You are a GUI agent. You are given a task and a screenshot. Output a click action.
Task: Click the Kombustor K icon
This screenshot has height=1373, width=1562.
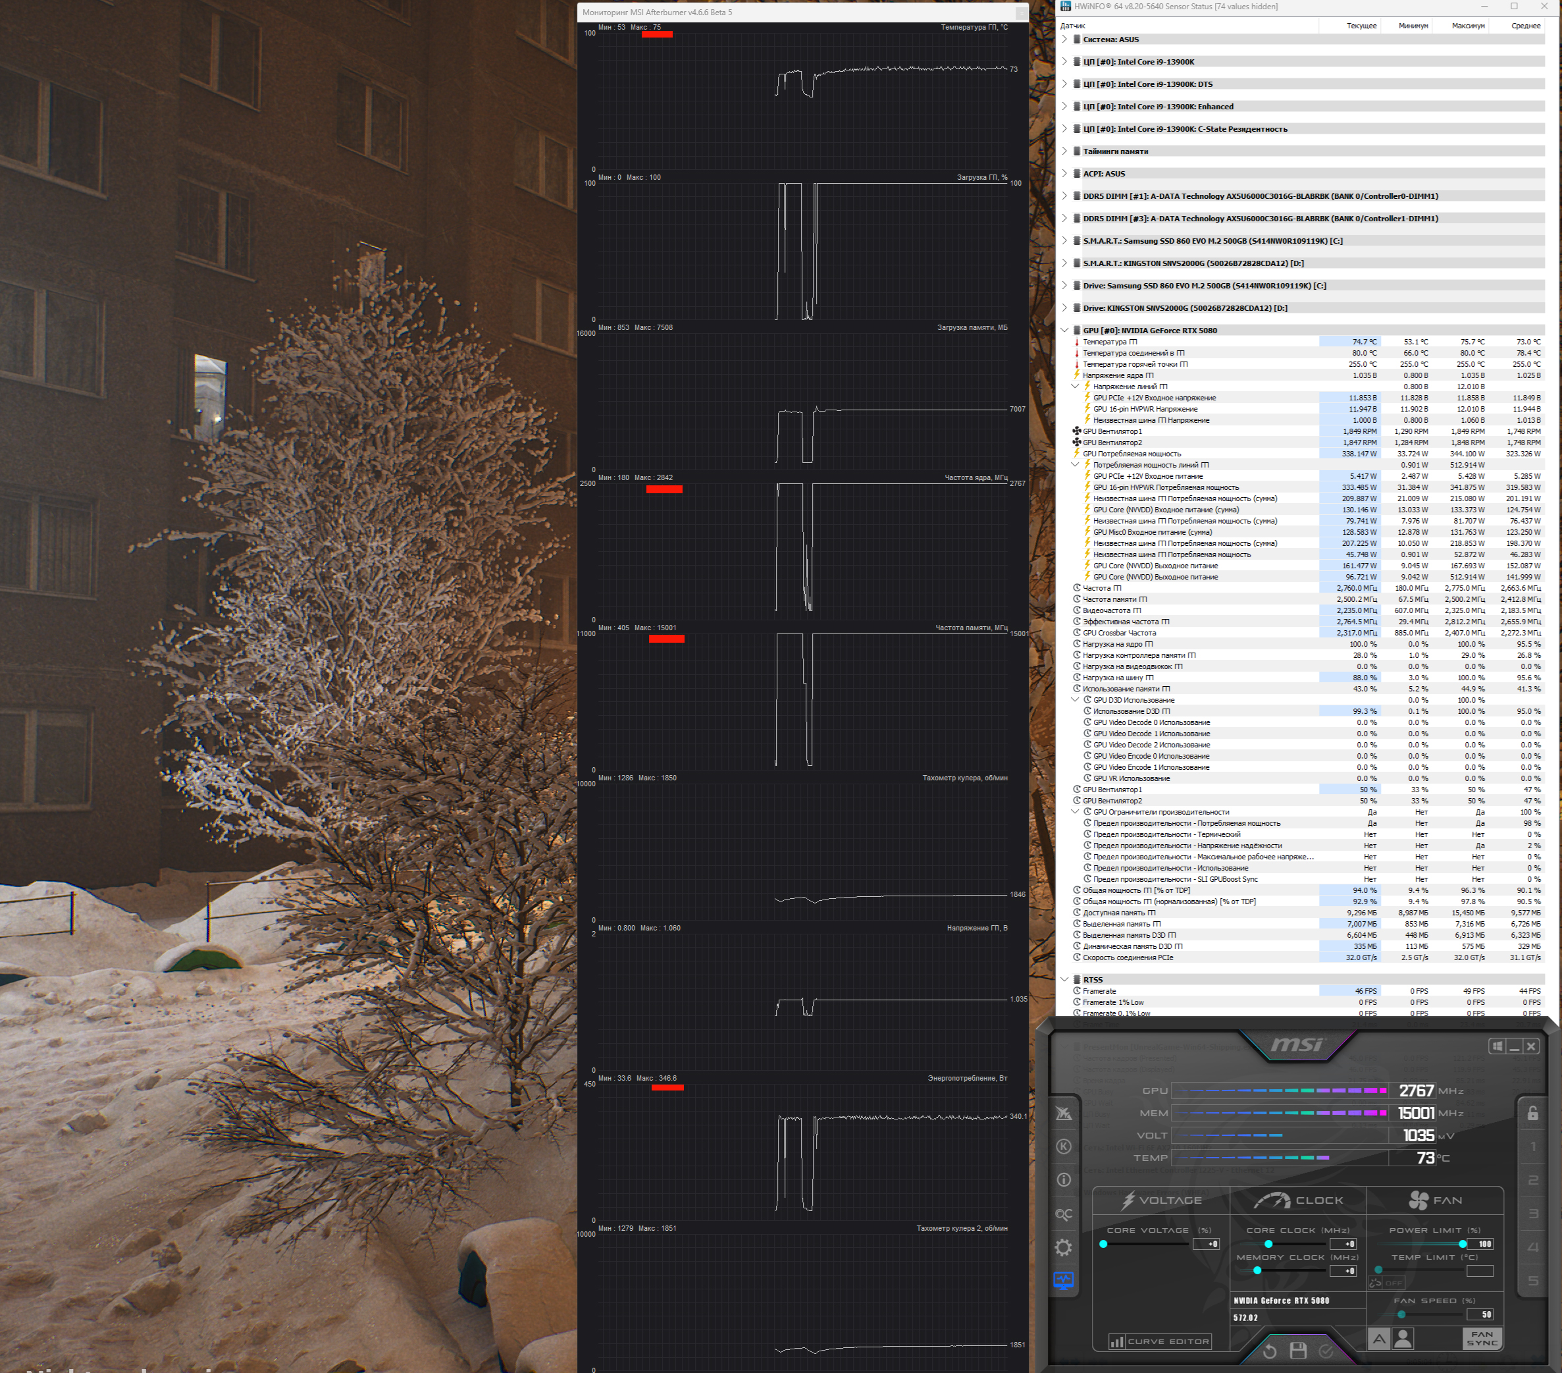coord(1063,1146)
